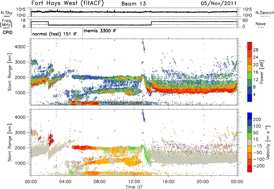The width and height of the screenshot is (274, 189).
Task: Click the 'N.Search' legend label
Action: point(264,13)
